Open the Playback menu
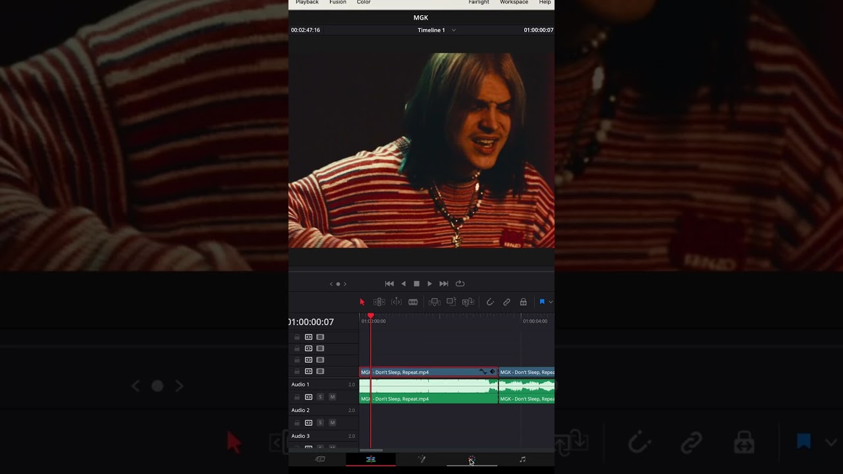This screenshot has height=474, width=843. tap(307, 3)
